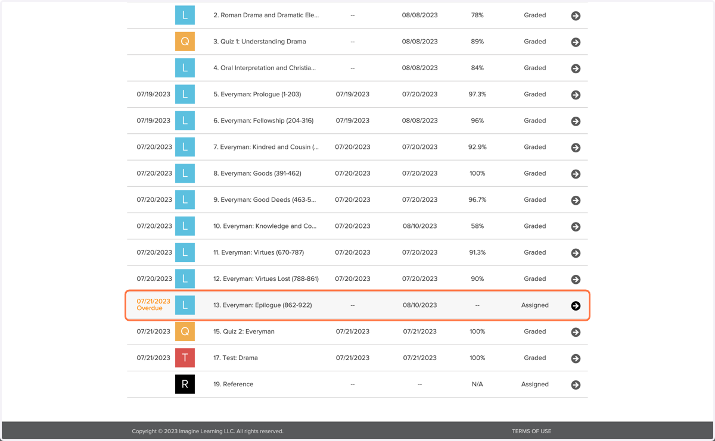
Task: Click the L icon for Everyman: Virtues Lost
Action: (185, 279)
